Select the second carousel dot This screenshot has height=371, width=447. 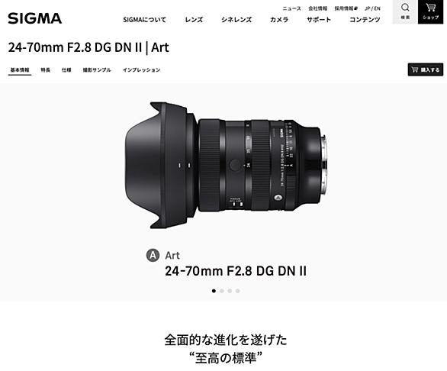point(222,291)
